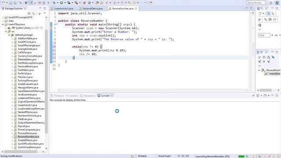Image resolution: width=281 pixels, height=158 pixels.
Task: Collapse All in Package Explorer toolbar
Action: (29, 14)
